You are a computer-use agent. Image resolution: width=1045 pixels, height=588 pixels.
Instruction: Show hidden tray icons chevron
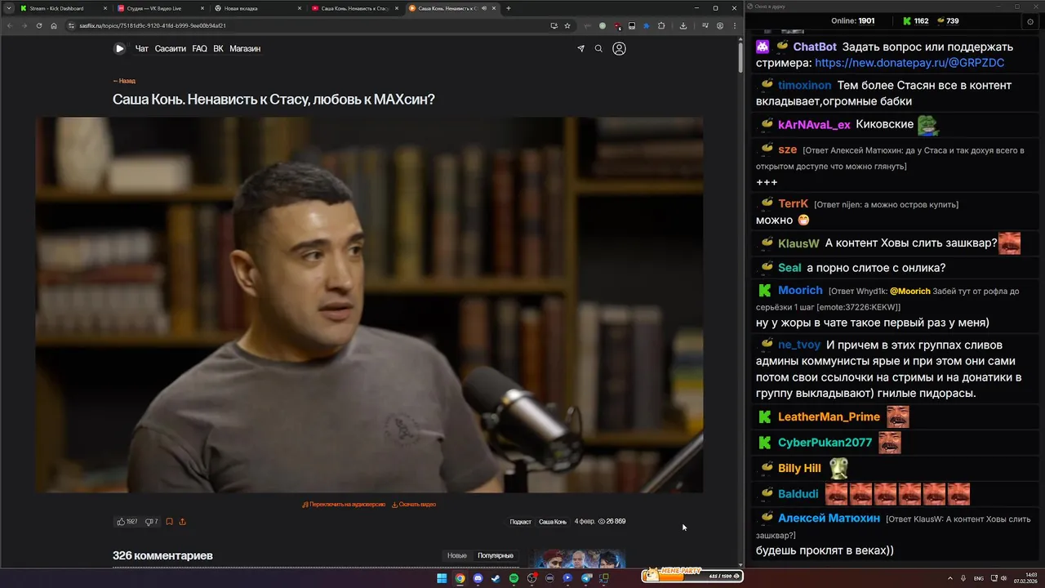[949, 578]
